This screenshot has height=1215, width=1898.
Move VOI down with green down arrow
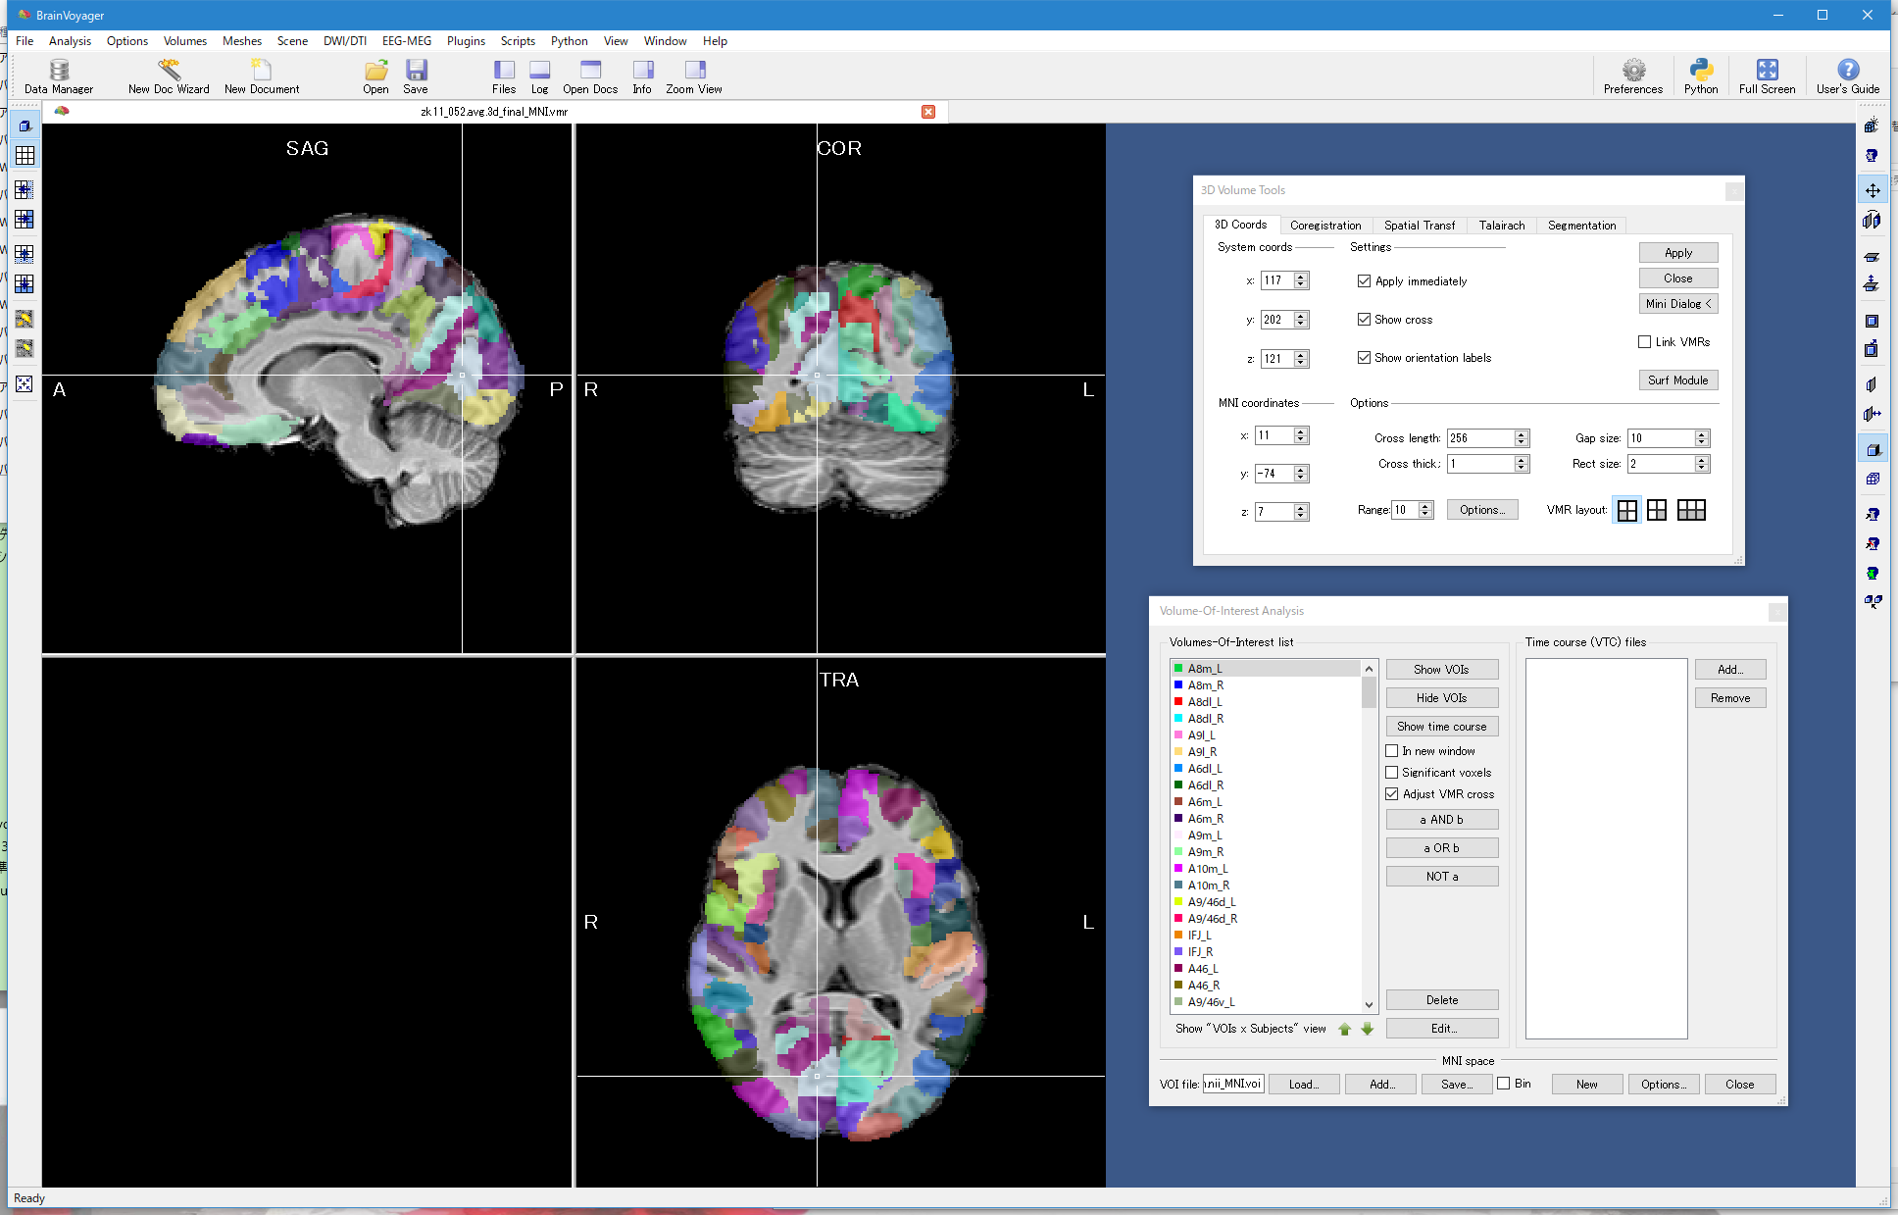pyautogui.click(x=1367, y=1029)
